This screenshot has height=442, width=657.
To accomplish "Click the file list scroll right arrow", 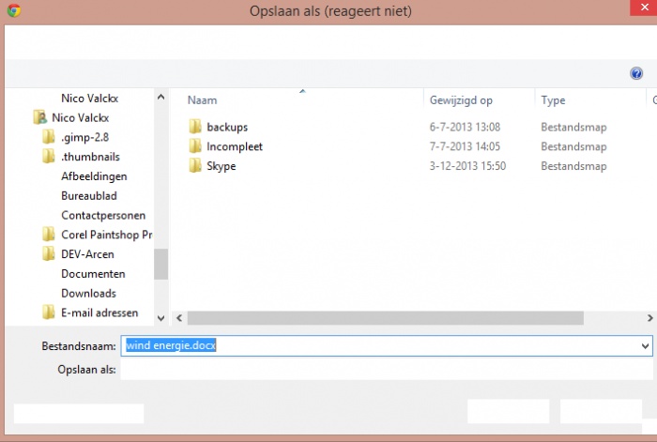I will tap(649, 318).
